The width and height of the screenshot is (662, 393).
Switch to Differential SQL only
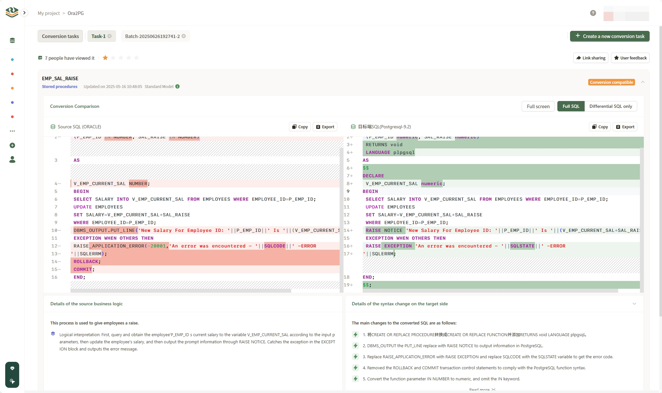tap(611, 106)
